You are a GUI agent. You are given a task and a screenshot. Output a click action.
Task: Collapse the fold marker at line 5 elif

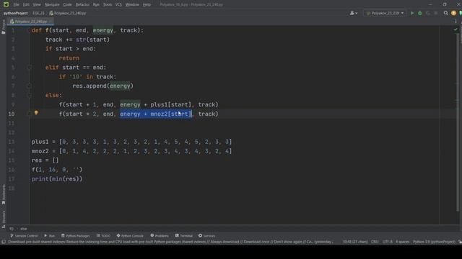pyautogui.click(x=30, y=68)
